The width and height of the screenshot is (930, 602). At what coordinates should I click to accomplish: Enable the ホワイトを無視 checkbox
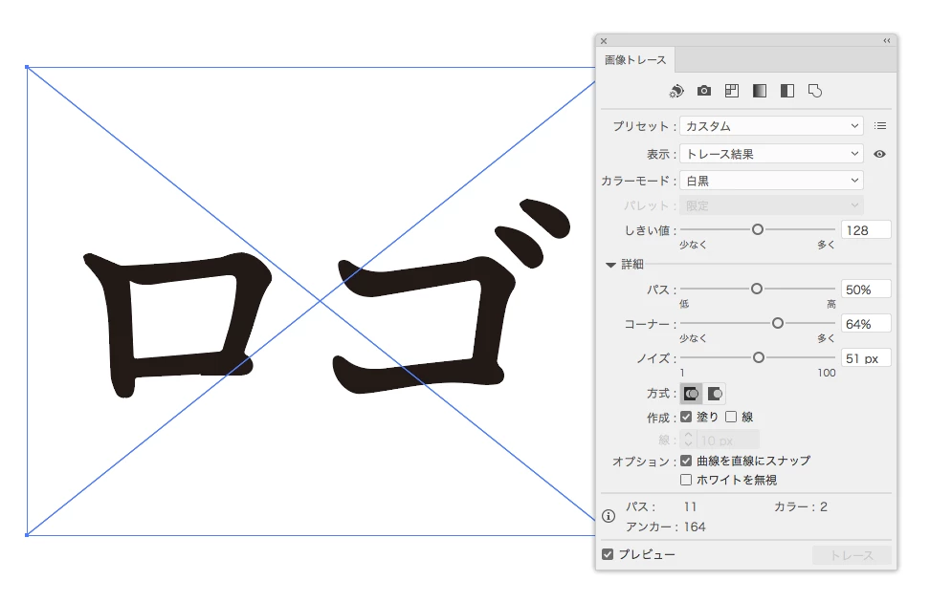pos(686,480)
